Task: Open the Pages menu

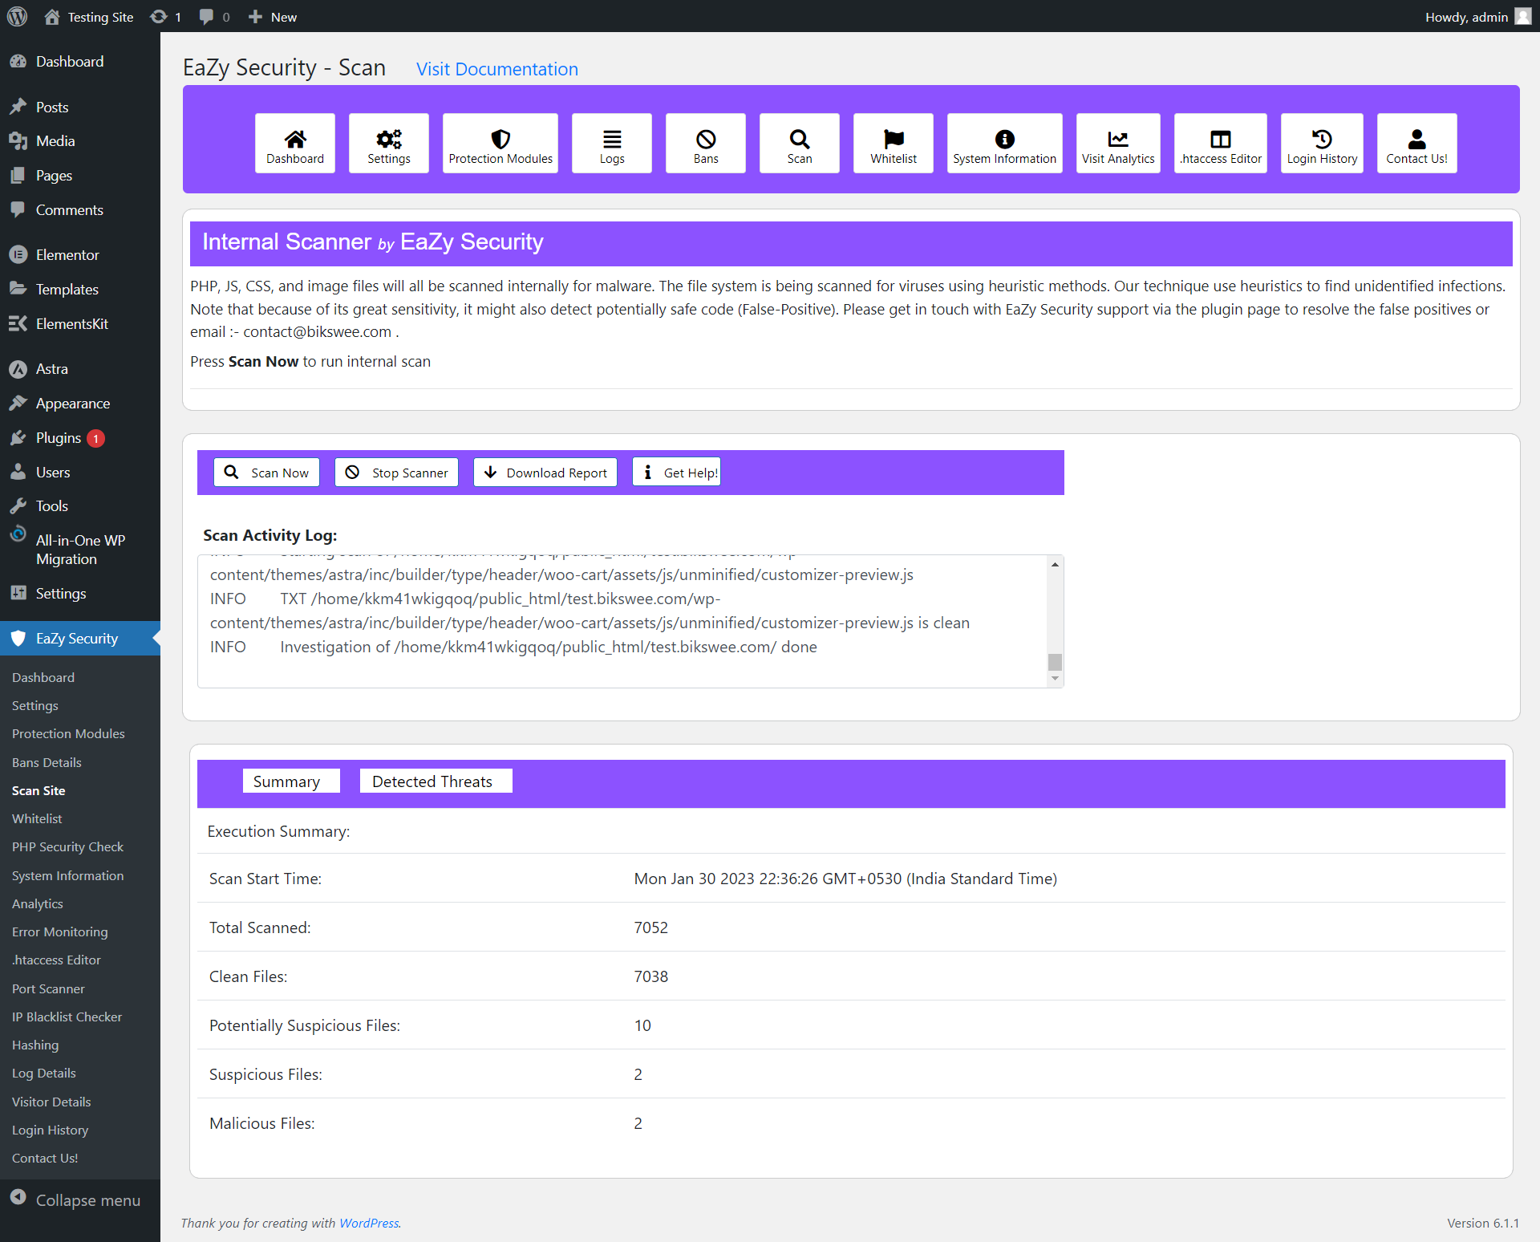Action: (x=80, y=175)
